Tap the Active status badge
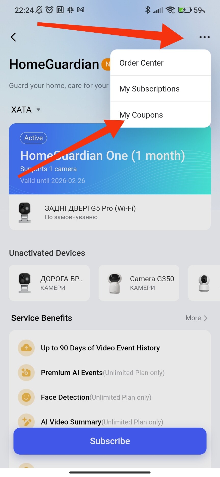Image resolution: width=220 pixels, height=477 pixels. click(33, 138)
